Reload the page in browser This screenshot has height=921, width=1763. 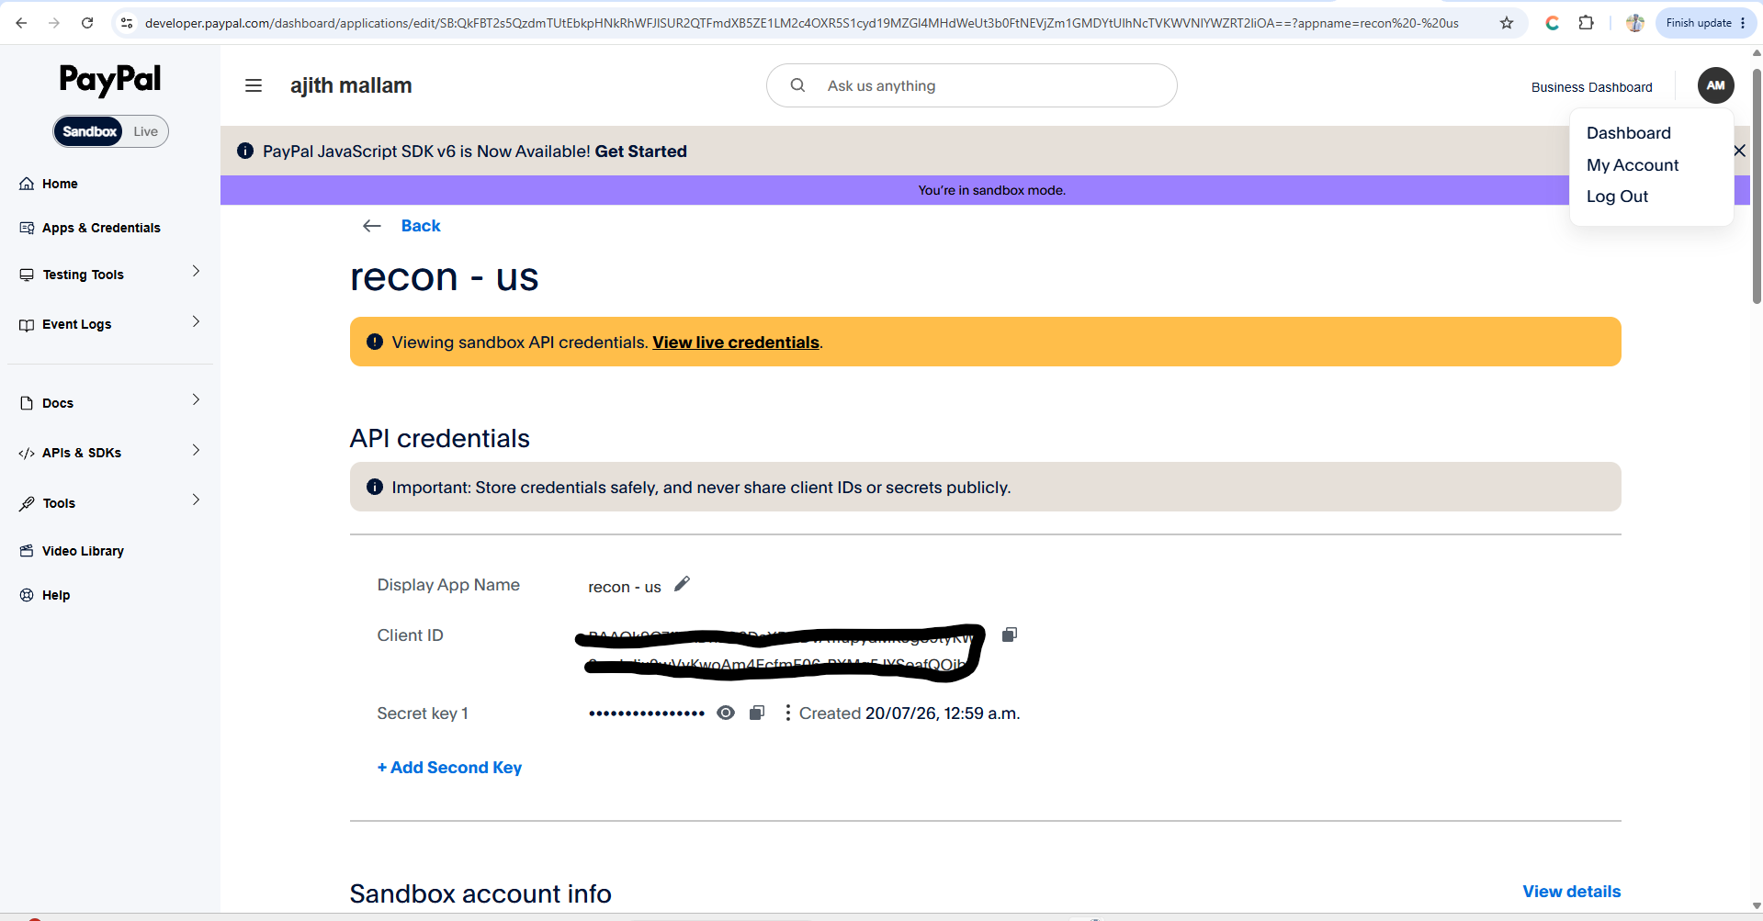87,23
